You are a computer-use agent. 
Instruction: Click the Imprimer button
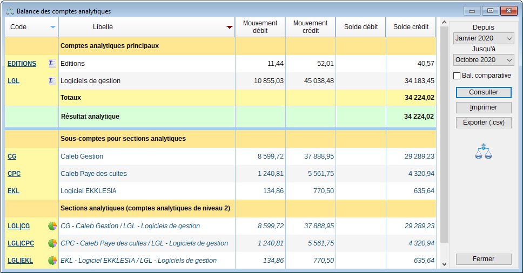coord(484,107)
